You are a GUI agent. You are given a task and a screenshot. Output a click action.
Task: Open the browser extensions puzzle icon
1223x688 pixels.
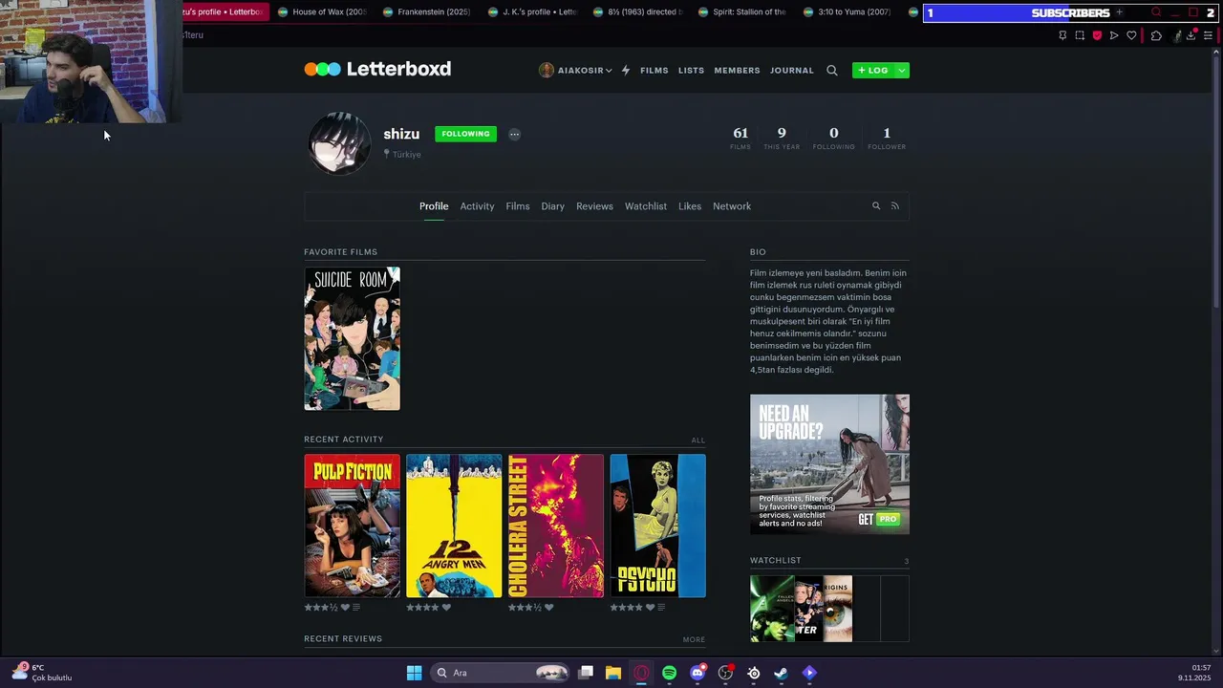(x=1156, y=35)
